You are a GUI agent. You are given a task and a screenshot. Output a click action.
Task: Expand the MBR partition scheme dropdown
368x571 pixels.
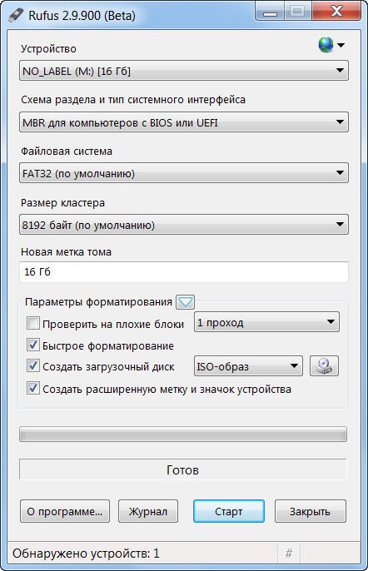[184, 122]
